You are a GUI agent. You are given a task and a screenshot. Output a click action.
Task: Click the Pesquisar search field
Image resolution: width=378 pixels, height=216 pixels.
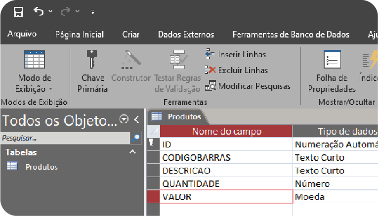pos(65,138)
